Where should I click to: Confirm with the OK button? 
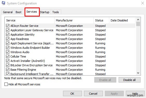click(72, 94)
